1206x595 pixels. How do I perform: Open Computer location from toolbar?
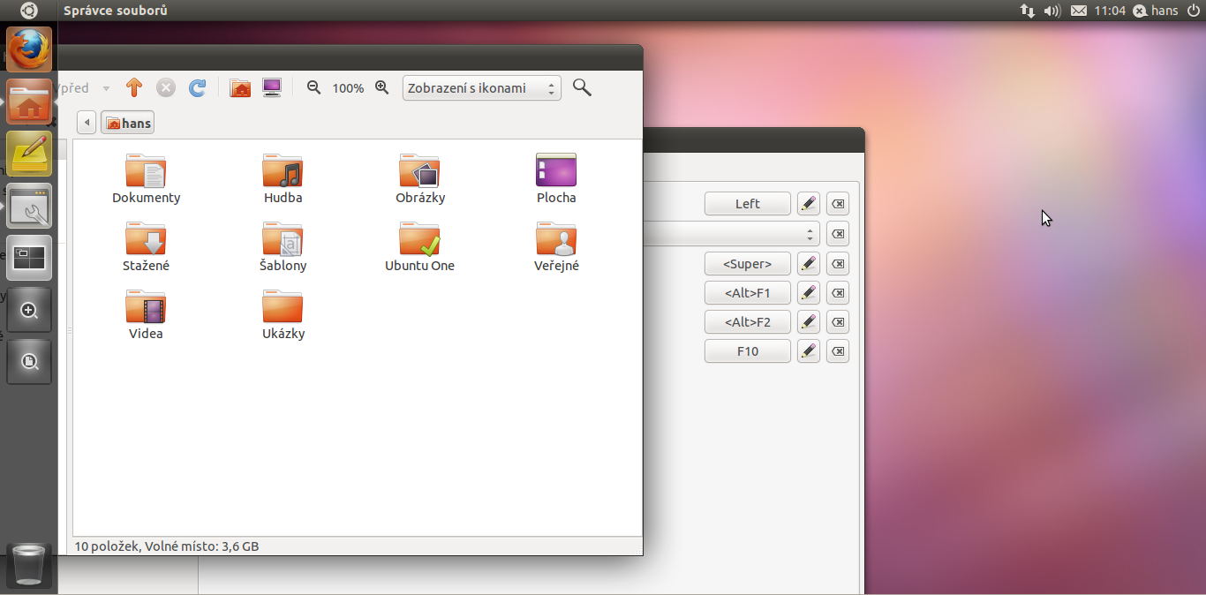pos(272,87)
